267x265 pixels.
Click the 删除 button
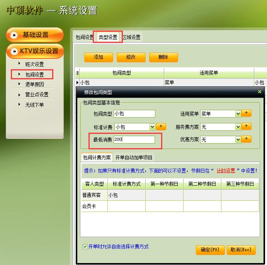[163, 57]
